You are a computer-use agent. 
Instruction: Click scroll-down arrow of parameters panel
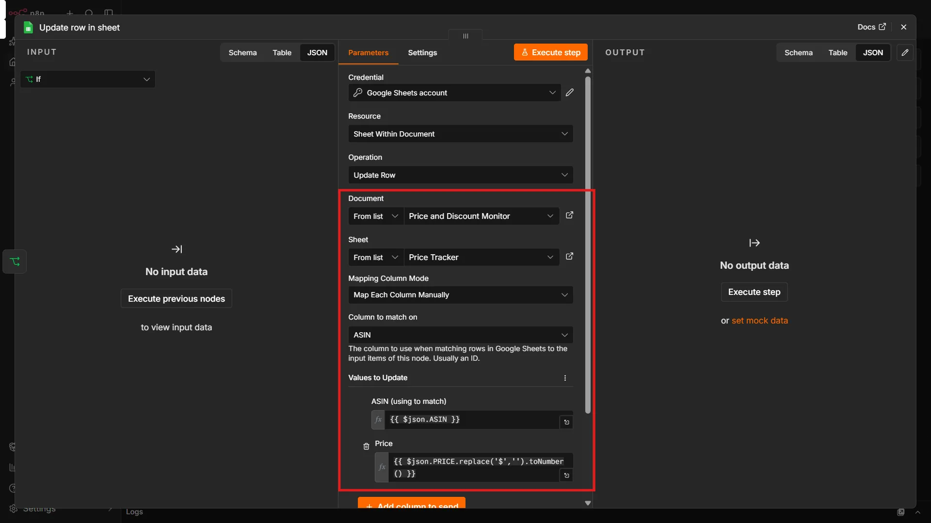[588, 503]
